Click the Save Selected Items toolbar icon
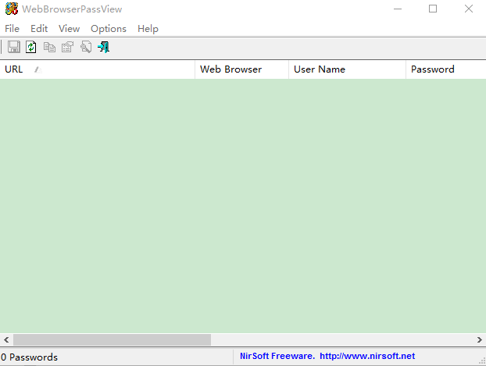 tap(13, 48)
